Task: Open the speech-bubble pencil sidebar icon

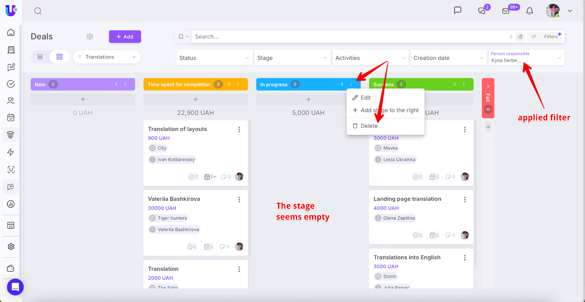Action: point(11,187)
